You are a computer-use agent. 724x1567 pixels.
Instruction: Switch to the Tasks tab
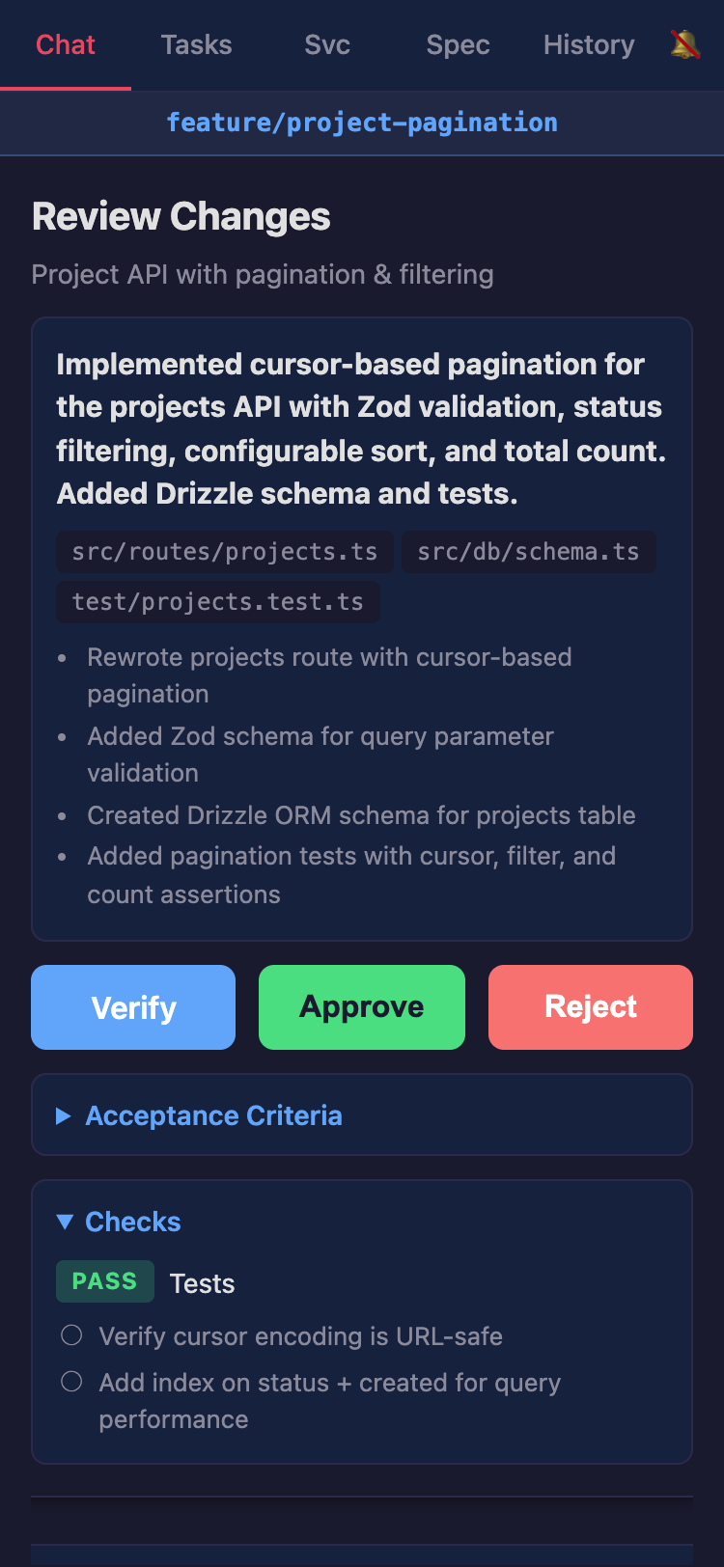click(x=196, y=44)
